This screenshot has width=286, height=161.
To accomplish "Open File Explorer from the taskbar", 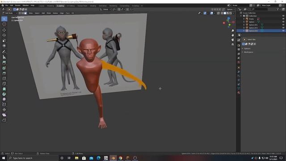I will point(76,158).
